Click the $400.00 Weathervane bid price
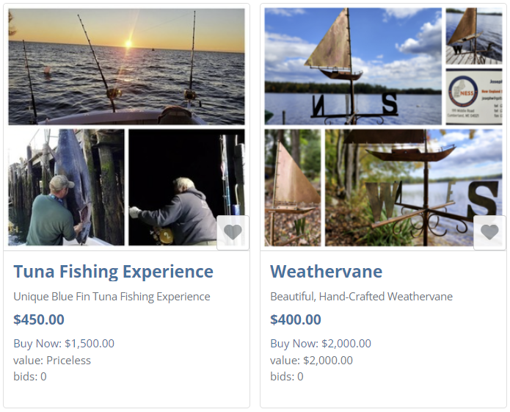Viewport: 510px width, 412px height. click(x=296, y=319)
